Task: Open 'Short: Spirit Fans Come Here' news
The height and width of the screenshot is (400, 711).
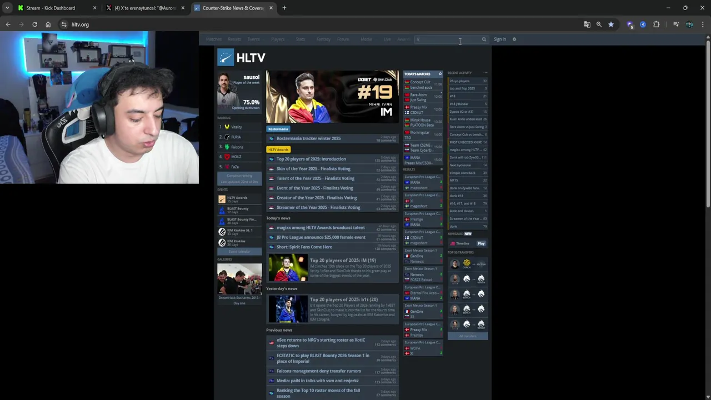Action: tap(333, 247)
